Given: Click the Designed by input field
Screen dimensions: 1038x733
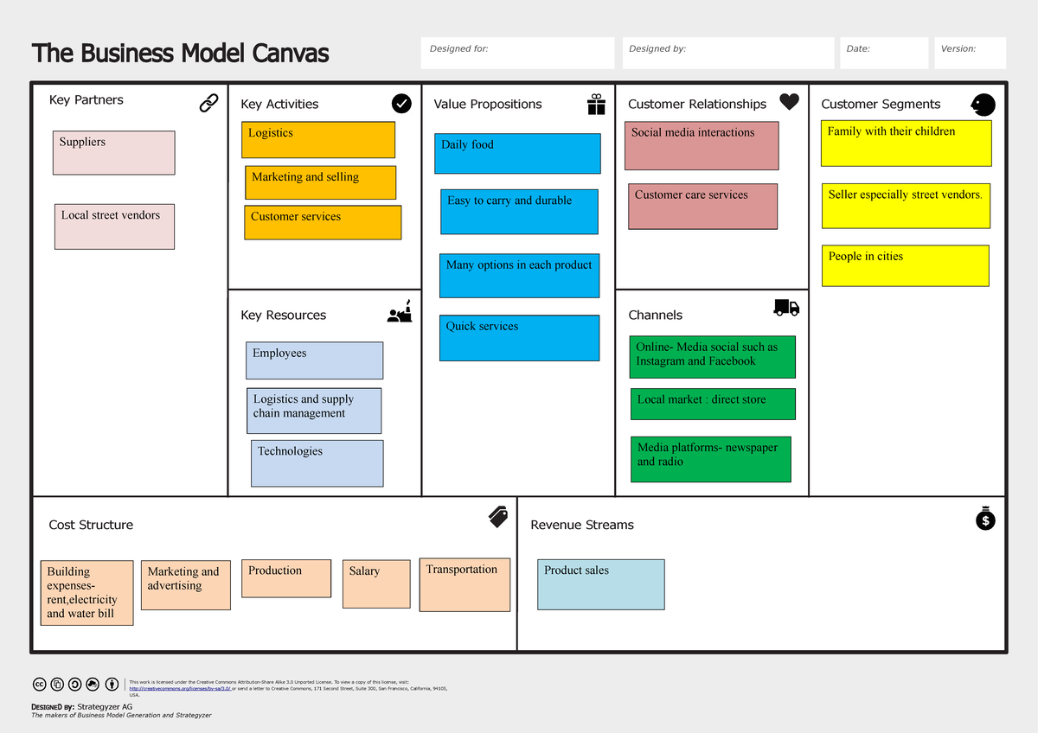Looking at the screenshot, I should (x=728, y=53).
